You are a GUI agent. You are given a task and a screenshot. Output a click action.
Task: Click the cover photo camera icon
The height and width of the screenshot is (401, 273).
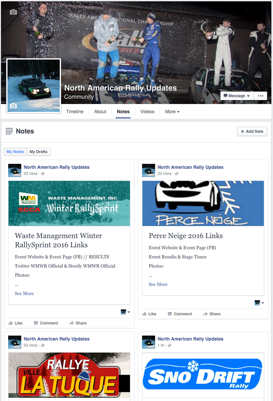tap(13, 12)
